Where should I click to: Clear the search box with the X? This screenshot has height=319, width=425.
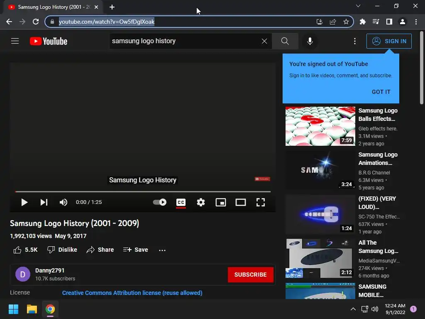click(264, 41)
